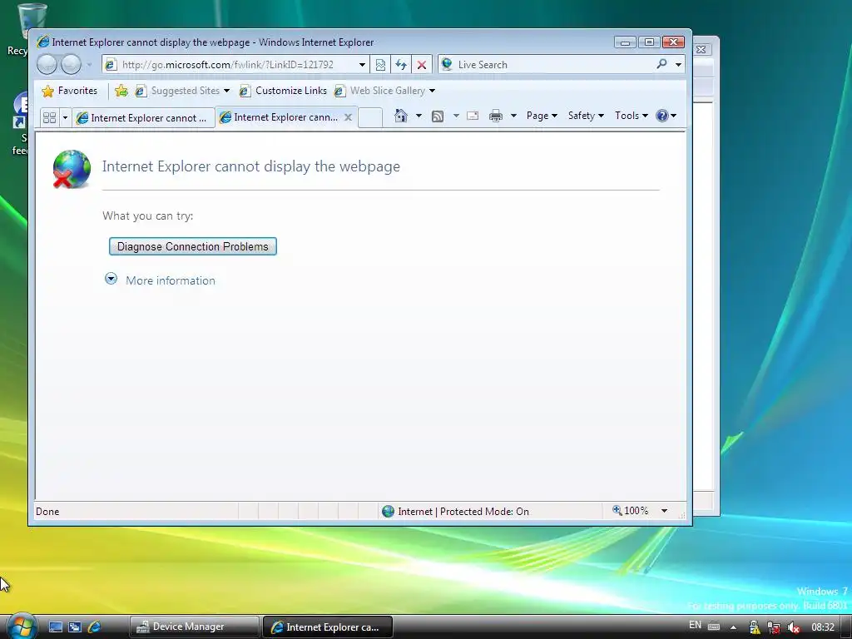The image size is (852, 639).
Task: Expand Web Slice Gallery dropdown arrow
Action: (433, 91)
